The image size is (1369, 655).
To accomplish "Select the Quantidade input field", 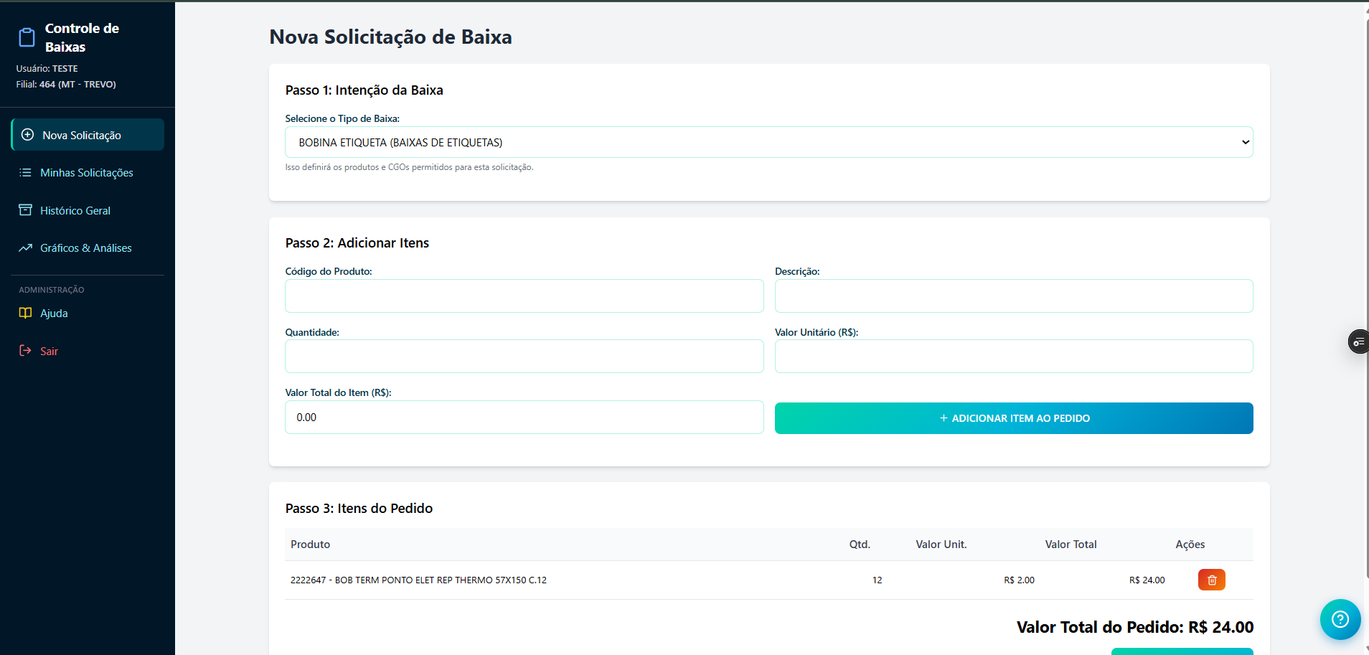I will pos(524,356).
